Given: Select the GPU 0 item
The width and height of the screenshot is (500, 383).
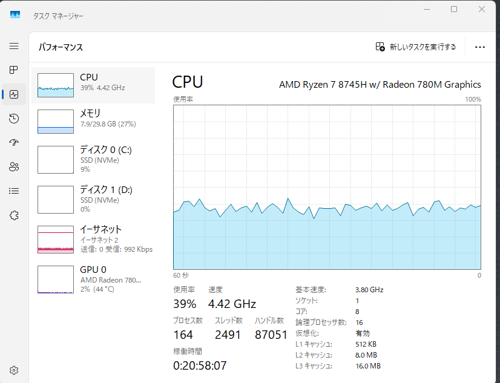Looking at the screenshot, I should [x=93, y=279].
